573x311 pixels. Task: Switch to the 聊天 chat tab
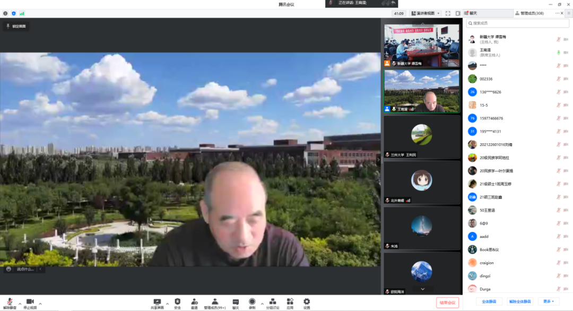[x=470, y=13]
